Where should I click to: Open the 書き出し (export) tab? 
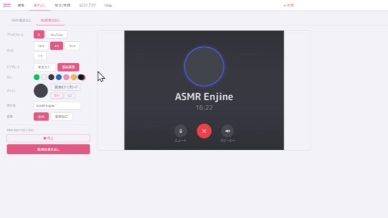coord(39,5)
